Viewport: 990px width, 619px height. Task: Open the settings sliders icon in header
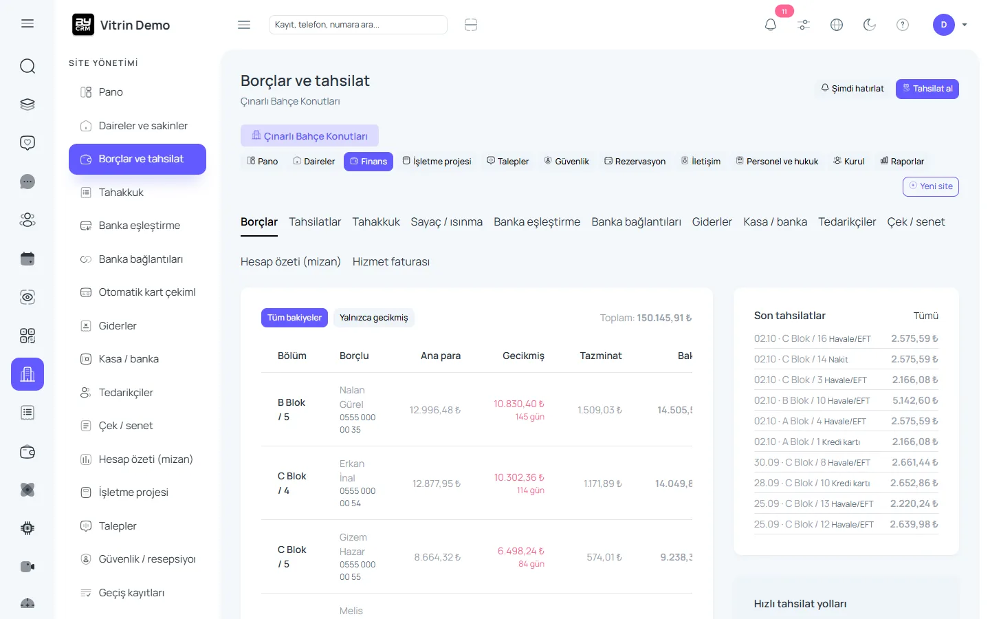coord(804,25)
